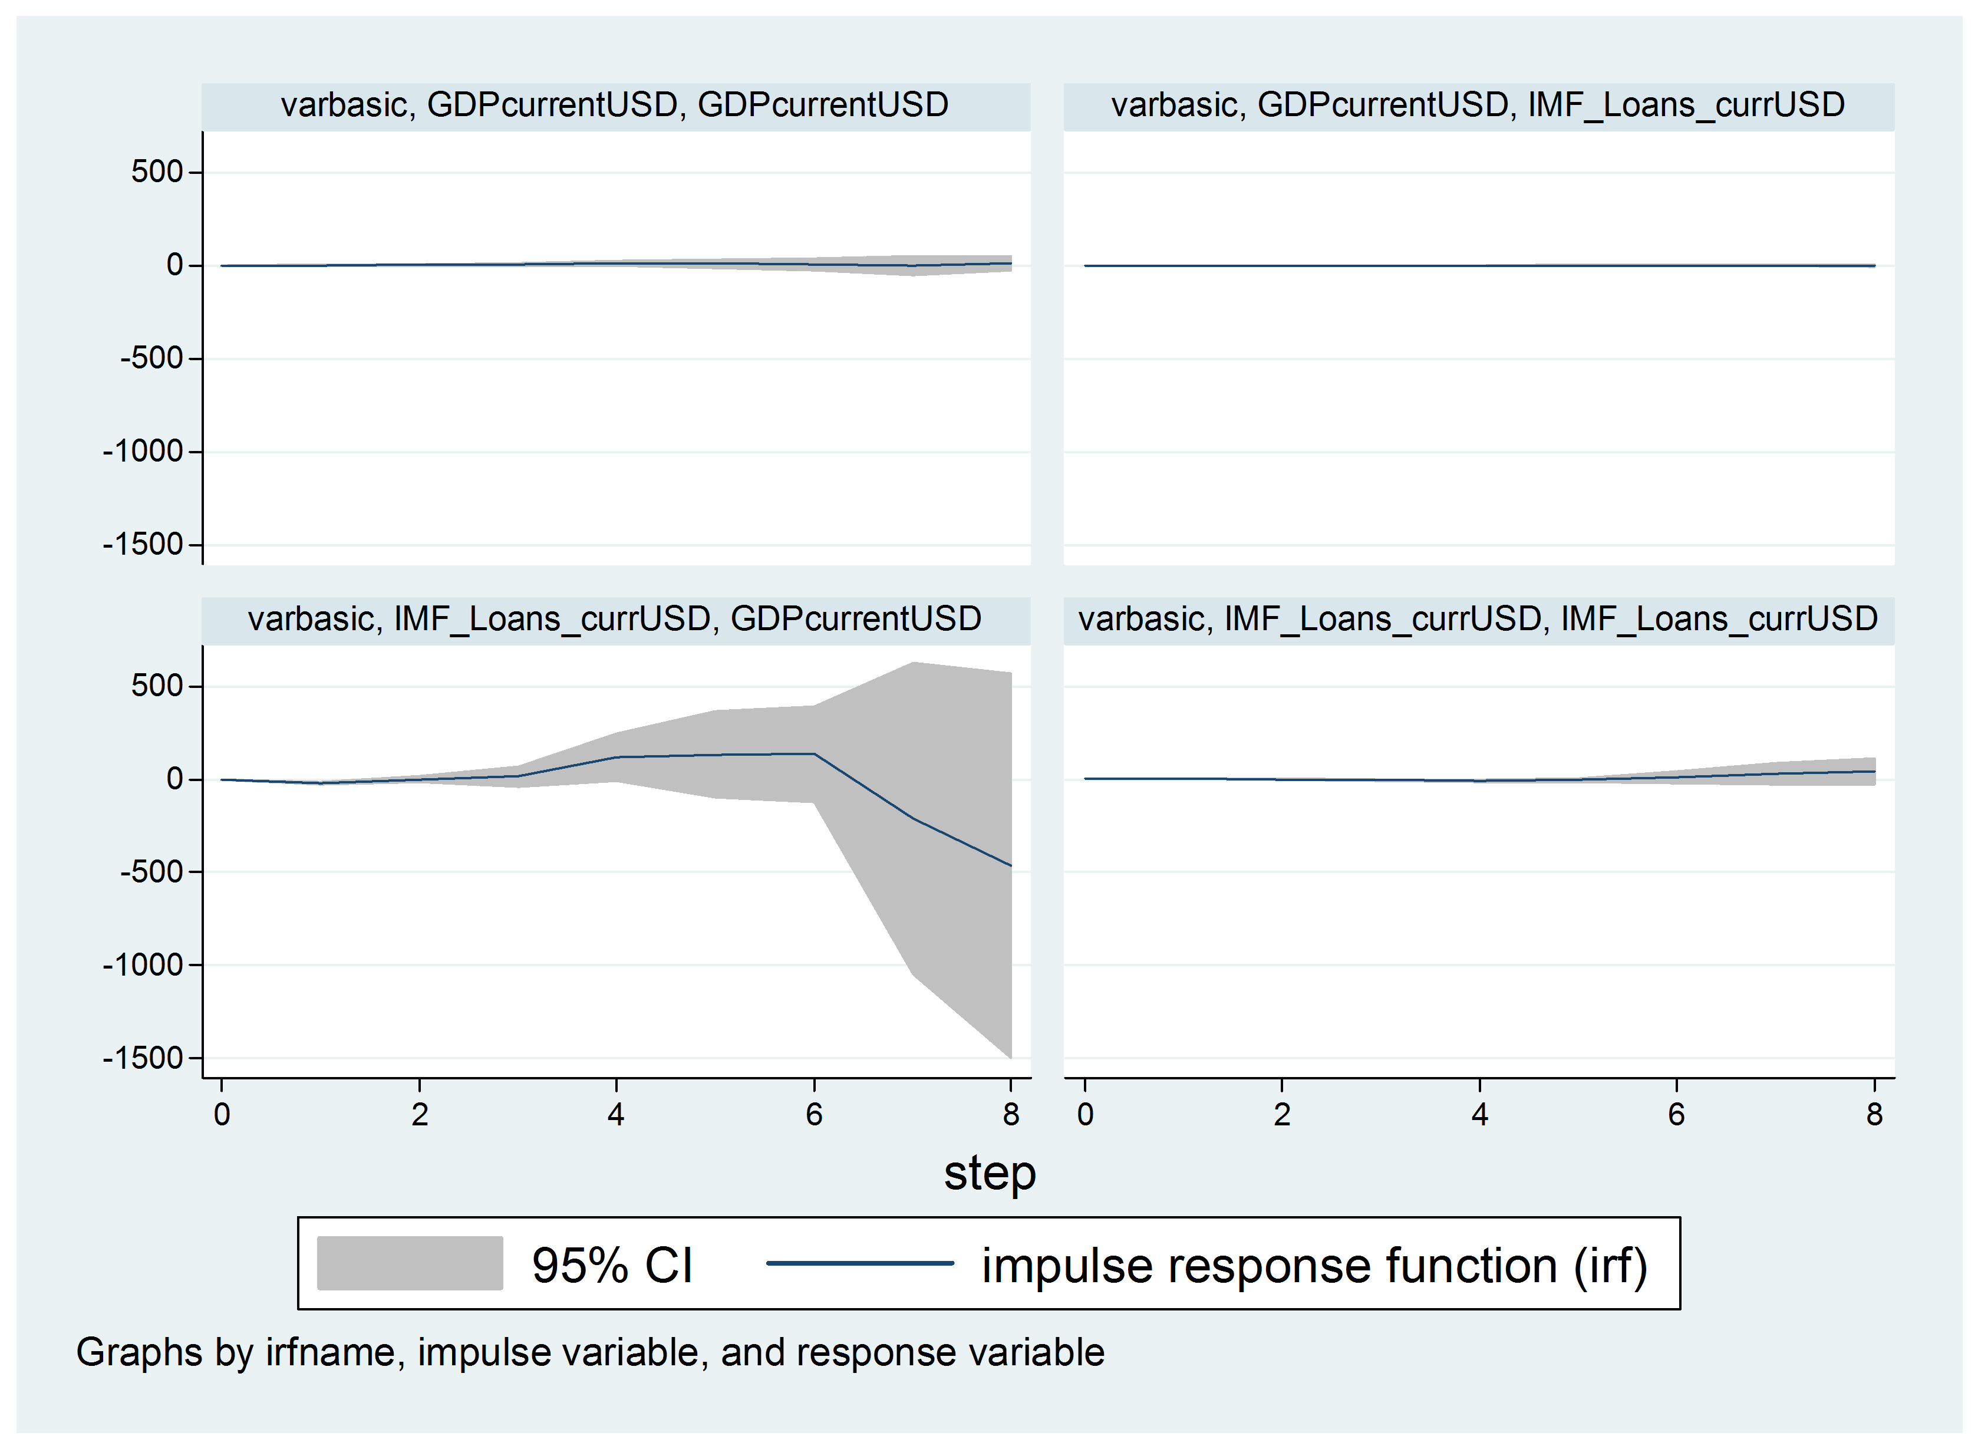
Task: Click x-axis tick label 2 under the bottom-right panel
Action: tap(1282, 1115)
